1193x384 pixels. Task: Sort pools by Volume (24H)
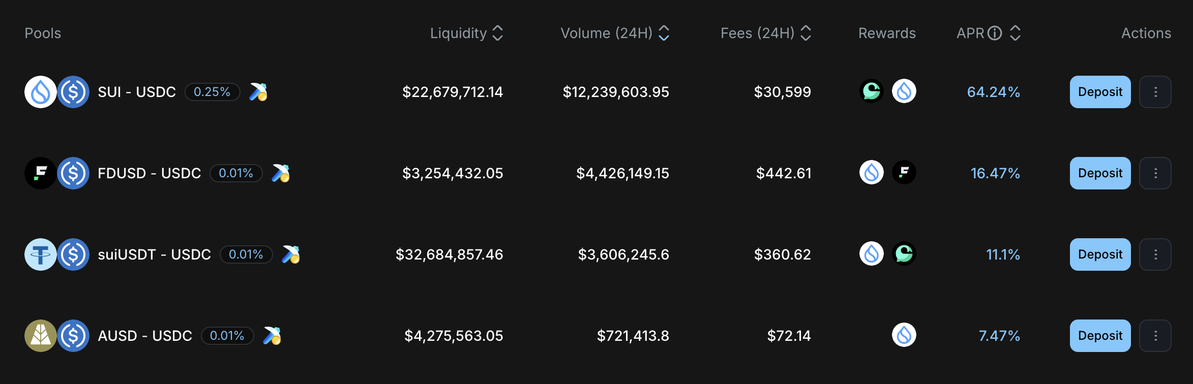coord(664,33)
